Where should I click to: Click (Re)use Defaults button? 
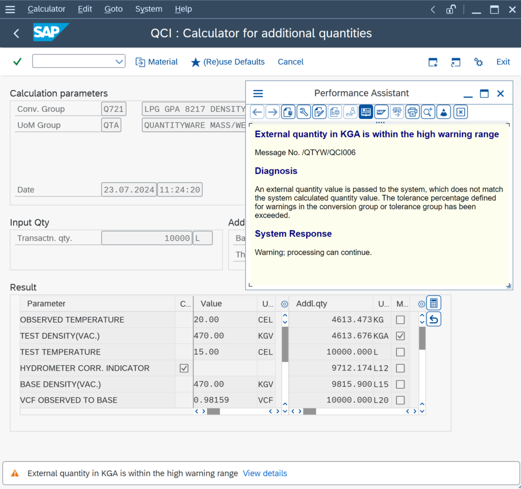click(228, 62)
